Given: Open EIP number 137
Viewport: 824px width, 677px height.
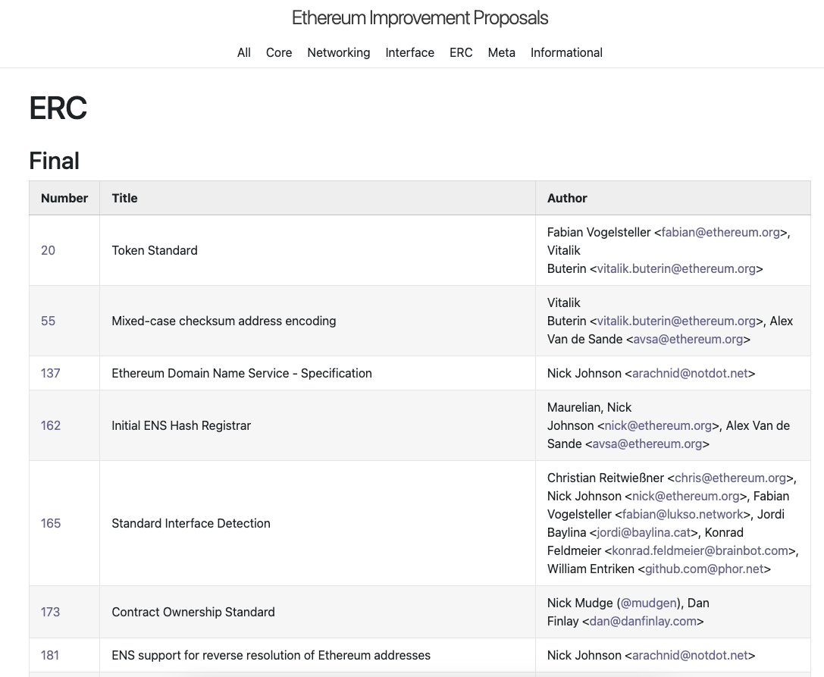Looking at the screenshot, I should [51, 373].
